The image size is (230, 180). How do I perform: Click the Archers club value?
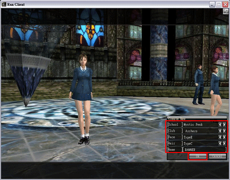coord(191,131)
